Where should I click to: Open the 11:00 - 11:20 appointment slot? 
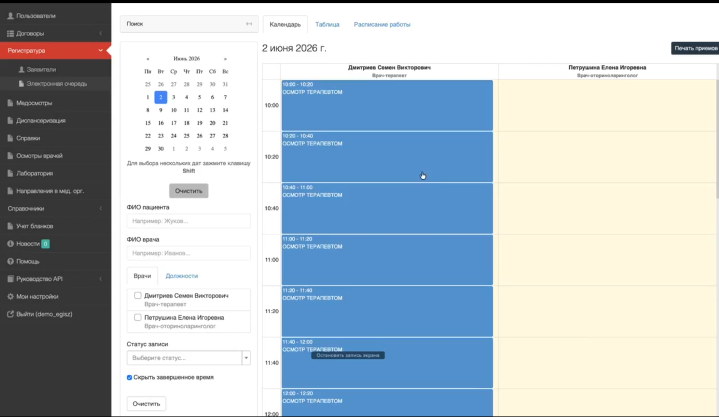pyautogui.click(x=387, y=260)
